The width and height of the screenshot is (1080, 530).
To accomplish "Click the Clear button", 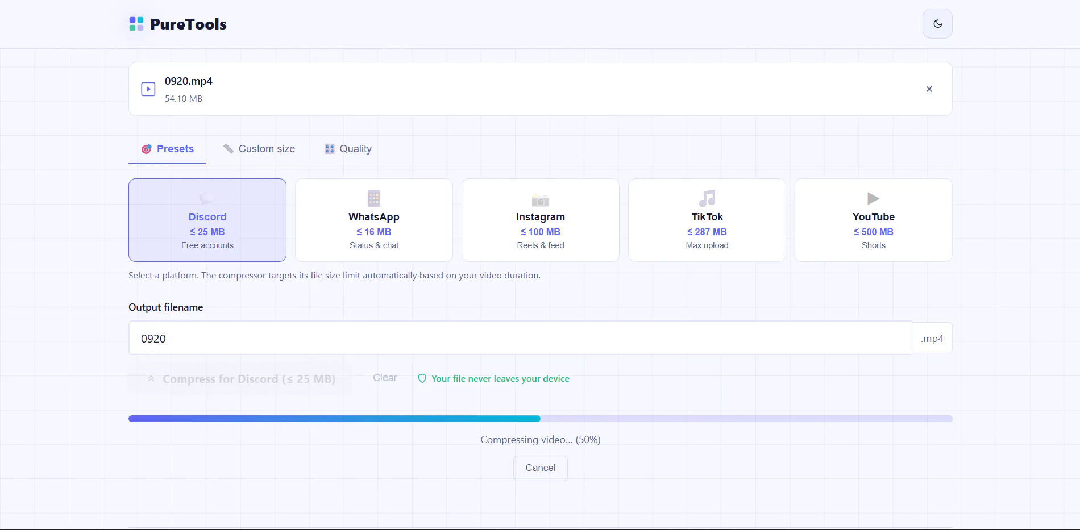I will coord(385,378).
